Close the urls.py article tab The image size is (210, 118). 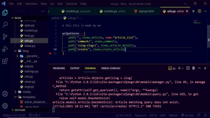pos(187,11)
